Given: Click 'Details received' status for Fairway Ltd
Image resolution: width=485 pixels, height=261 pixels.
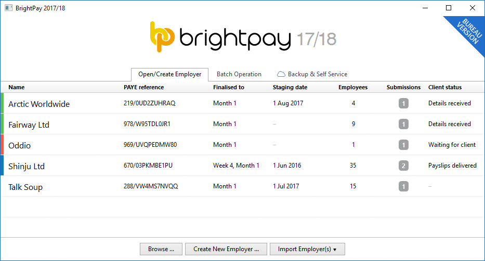Looking at the screenshot, I should pos(450,124).
